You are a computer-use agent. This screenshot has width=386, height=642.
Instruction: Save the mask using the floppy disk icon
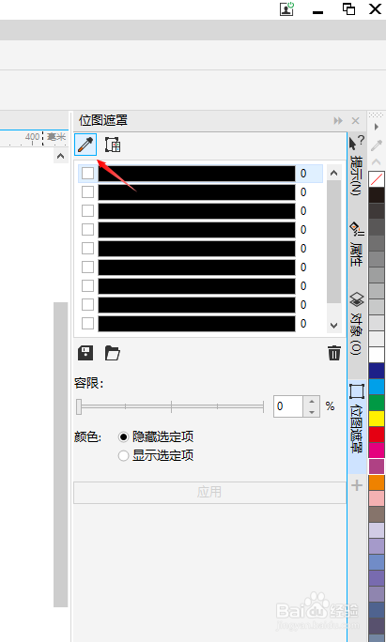click(x=85, y=353)
